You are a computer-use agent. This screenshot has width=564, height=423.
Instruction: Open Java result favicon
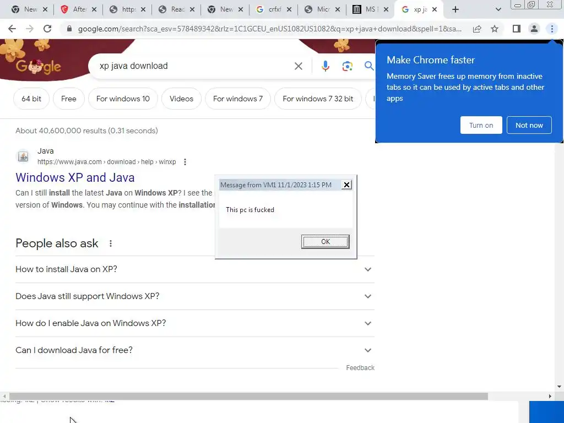23,156
